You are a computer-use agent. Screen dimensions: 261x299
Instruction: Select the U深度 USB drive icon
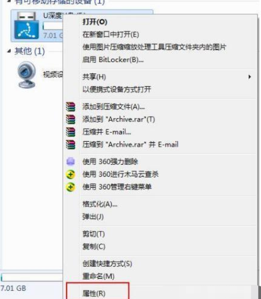27,26
